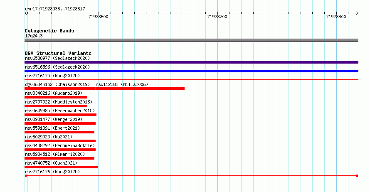Click the red bar under nsv3348216
370x192 pixels.
point(56,97)
